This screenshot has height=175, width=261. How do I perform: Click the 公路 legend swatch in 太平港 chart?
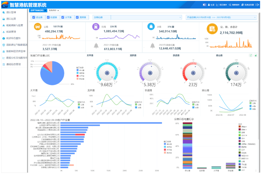click(79, 105)
